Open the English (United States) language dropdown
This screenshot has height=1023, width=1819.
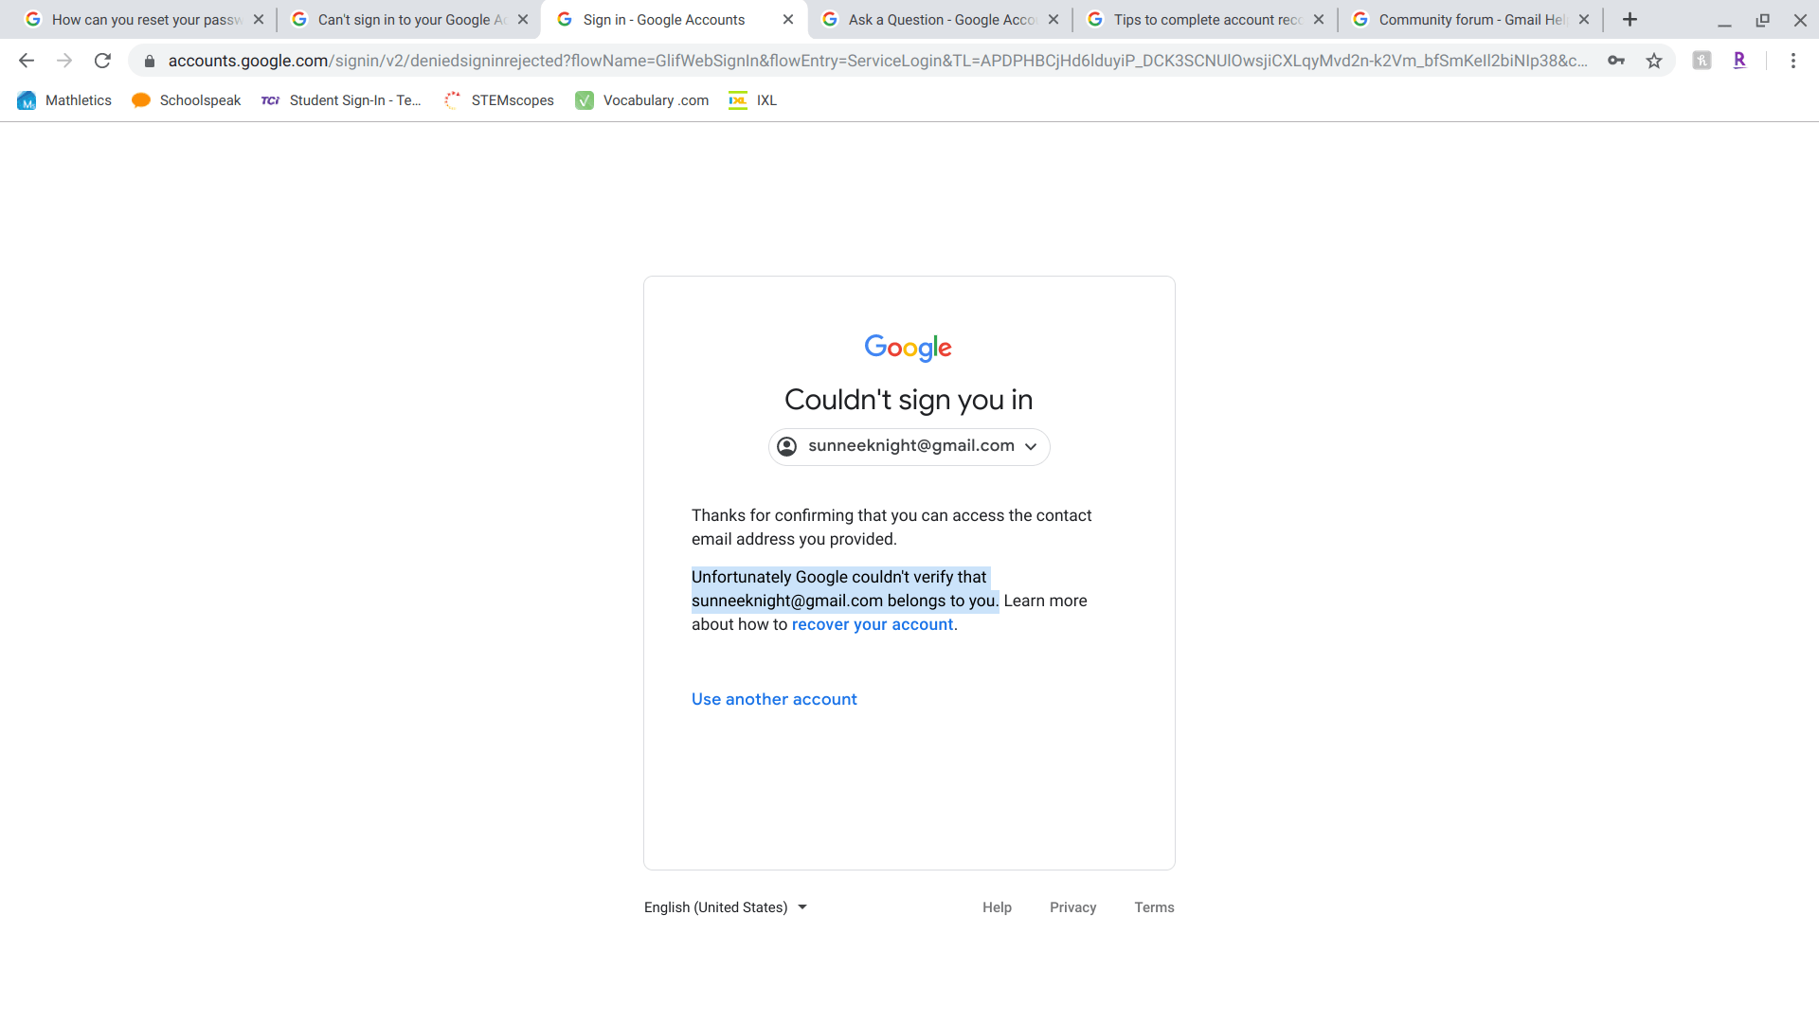coord(726,907)
